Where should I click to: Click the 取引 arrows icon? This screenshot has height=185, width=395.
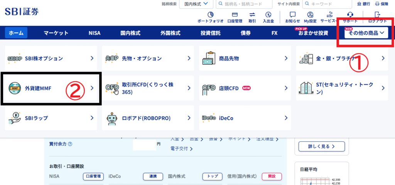point(252,14)
